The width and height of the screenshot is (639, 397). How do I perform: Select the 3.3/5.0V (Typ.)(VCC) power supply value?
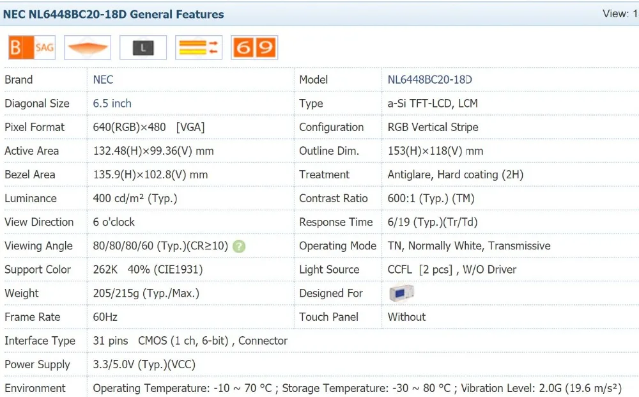144,364
